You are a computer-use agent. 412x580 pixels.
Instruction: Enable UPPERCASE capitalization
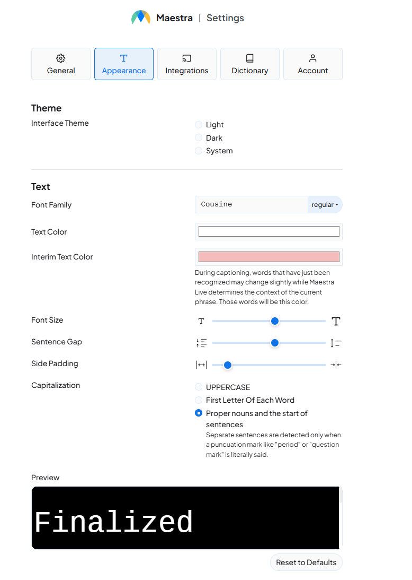[199, 387]
